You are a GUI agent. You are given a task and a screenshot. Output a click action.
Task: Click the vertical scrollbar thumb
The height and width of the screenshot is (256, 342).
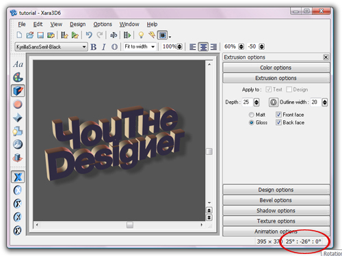(209, 152)
